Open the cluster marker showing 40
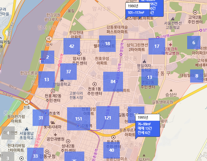The image size is (207, 161). pyautogui.click(x=111, y=150)
